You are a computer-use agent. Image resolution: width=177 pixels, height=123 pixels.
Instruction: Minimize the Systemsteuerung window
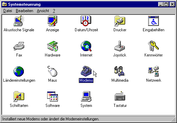161,4
